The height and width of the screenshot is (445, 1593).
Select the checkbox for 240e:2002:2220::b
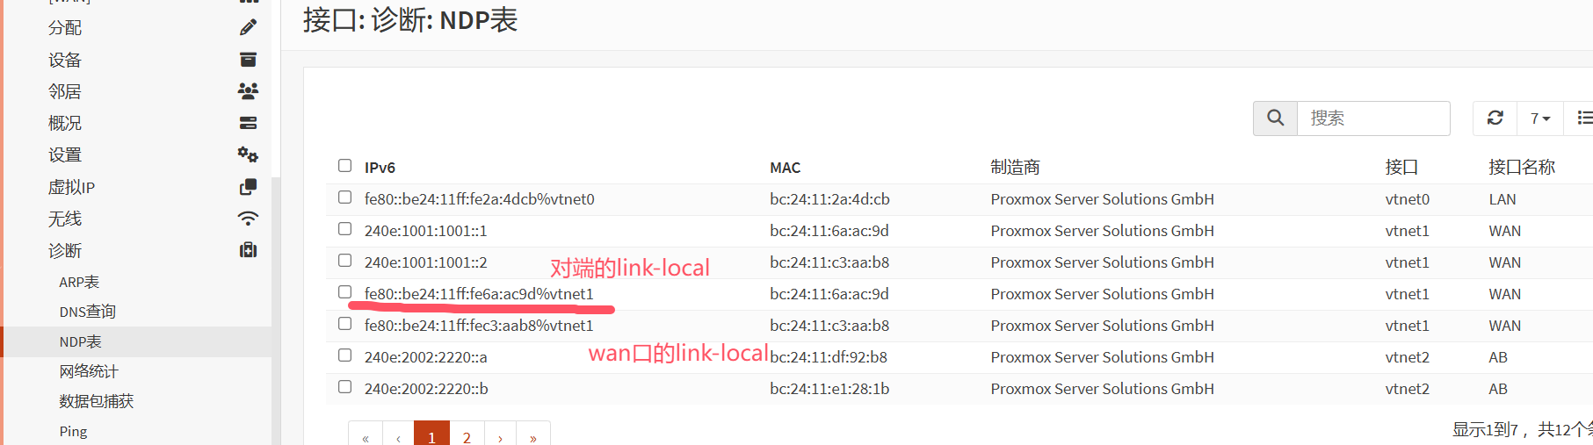click(344, 387)
